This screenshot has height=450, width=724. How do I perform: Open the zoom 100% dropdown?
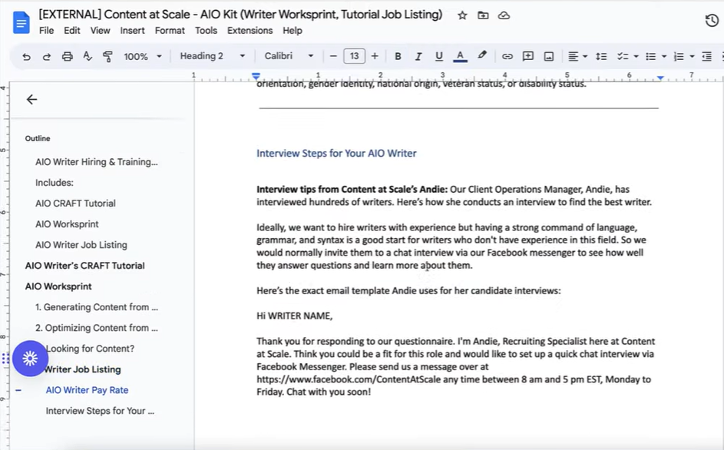pyautogui.click(x=143, y=56)
